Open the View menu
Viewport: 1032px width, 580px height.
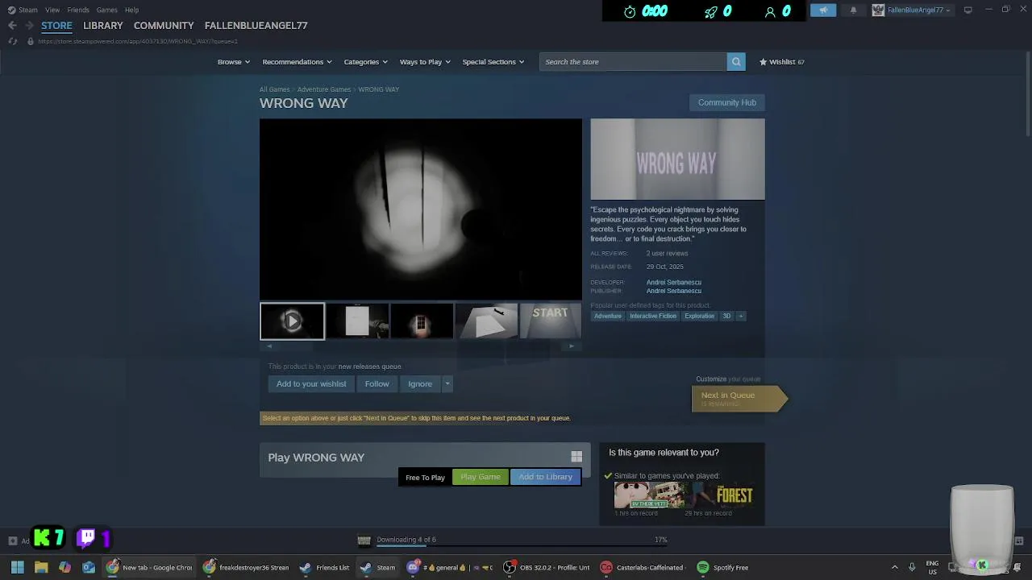point(52,10)
